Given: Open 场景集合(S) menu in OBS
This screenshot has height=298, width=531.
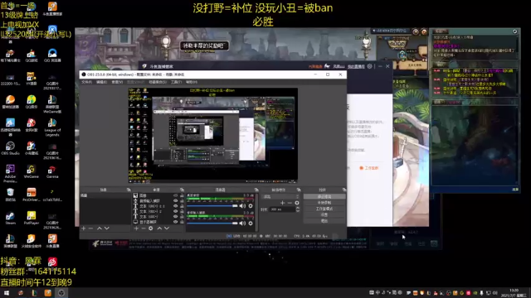Looking at the screenshot, I should tap(158, 82).
